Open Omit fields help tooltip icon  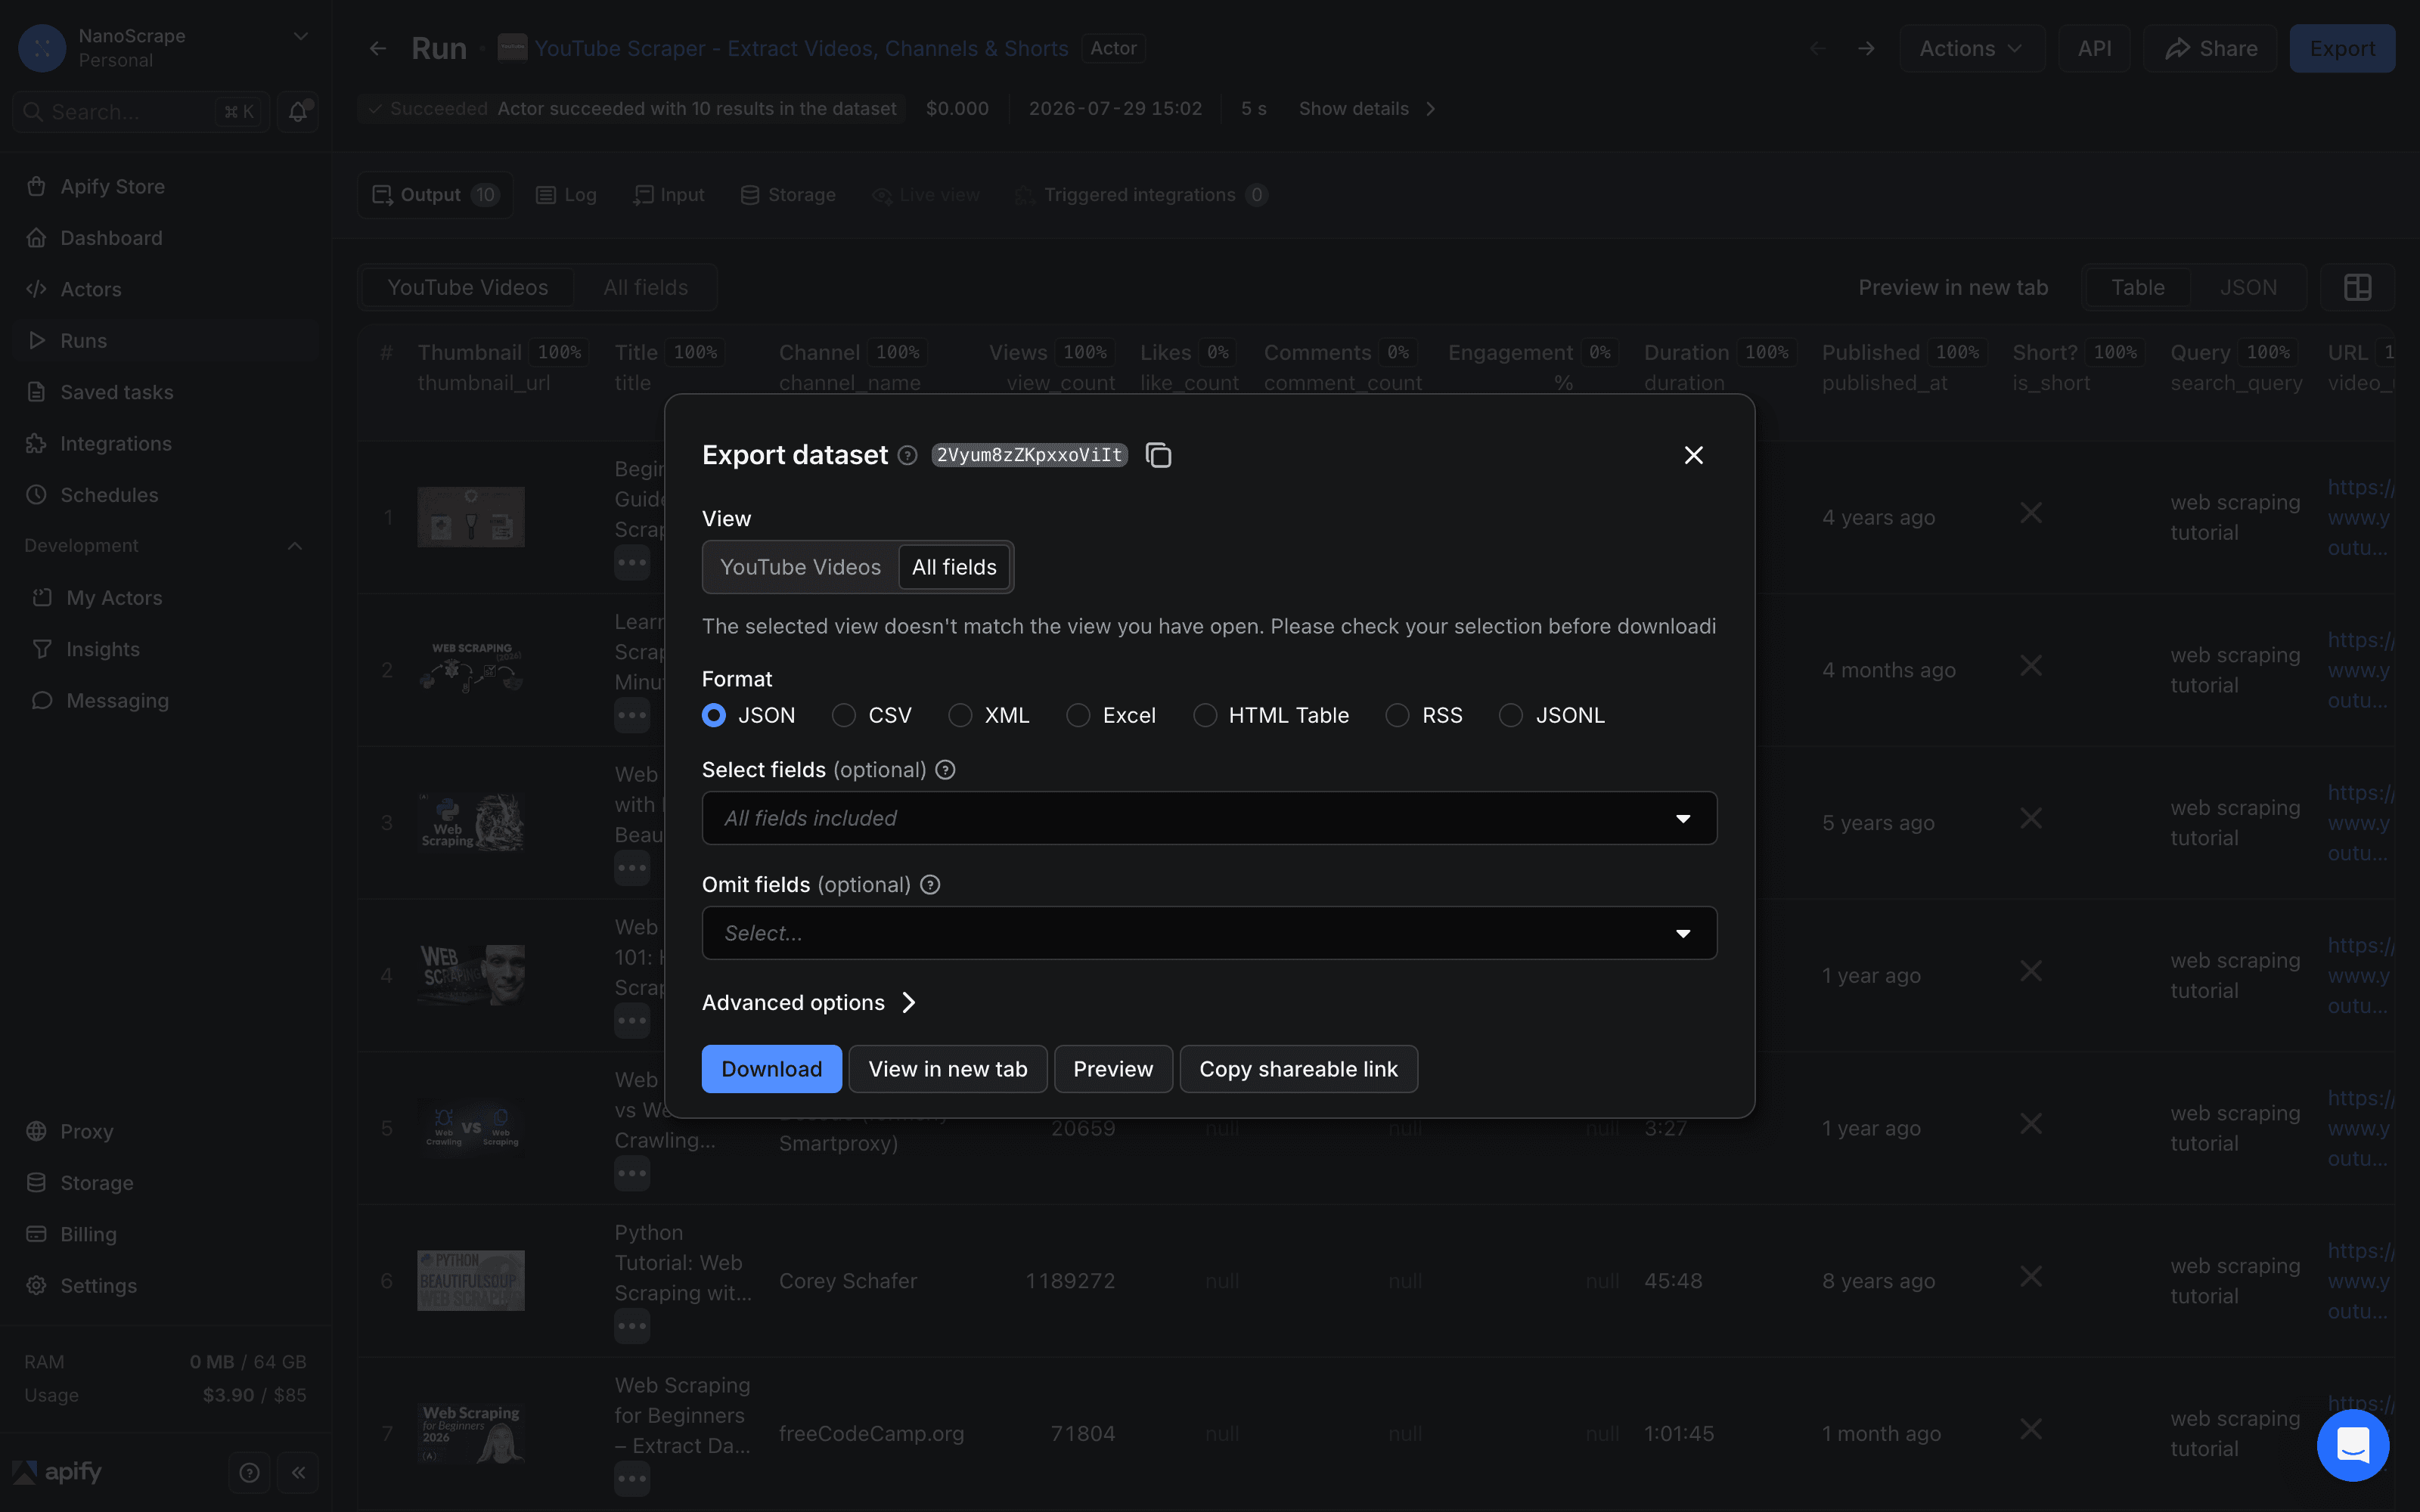(930, 885)
